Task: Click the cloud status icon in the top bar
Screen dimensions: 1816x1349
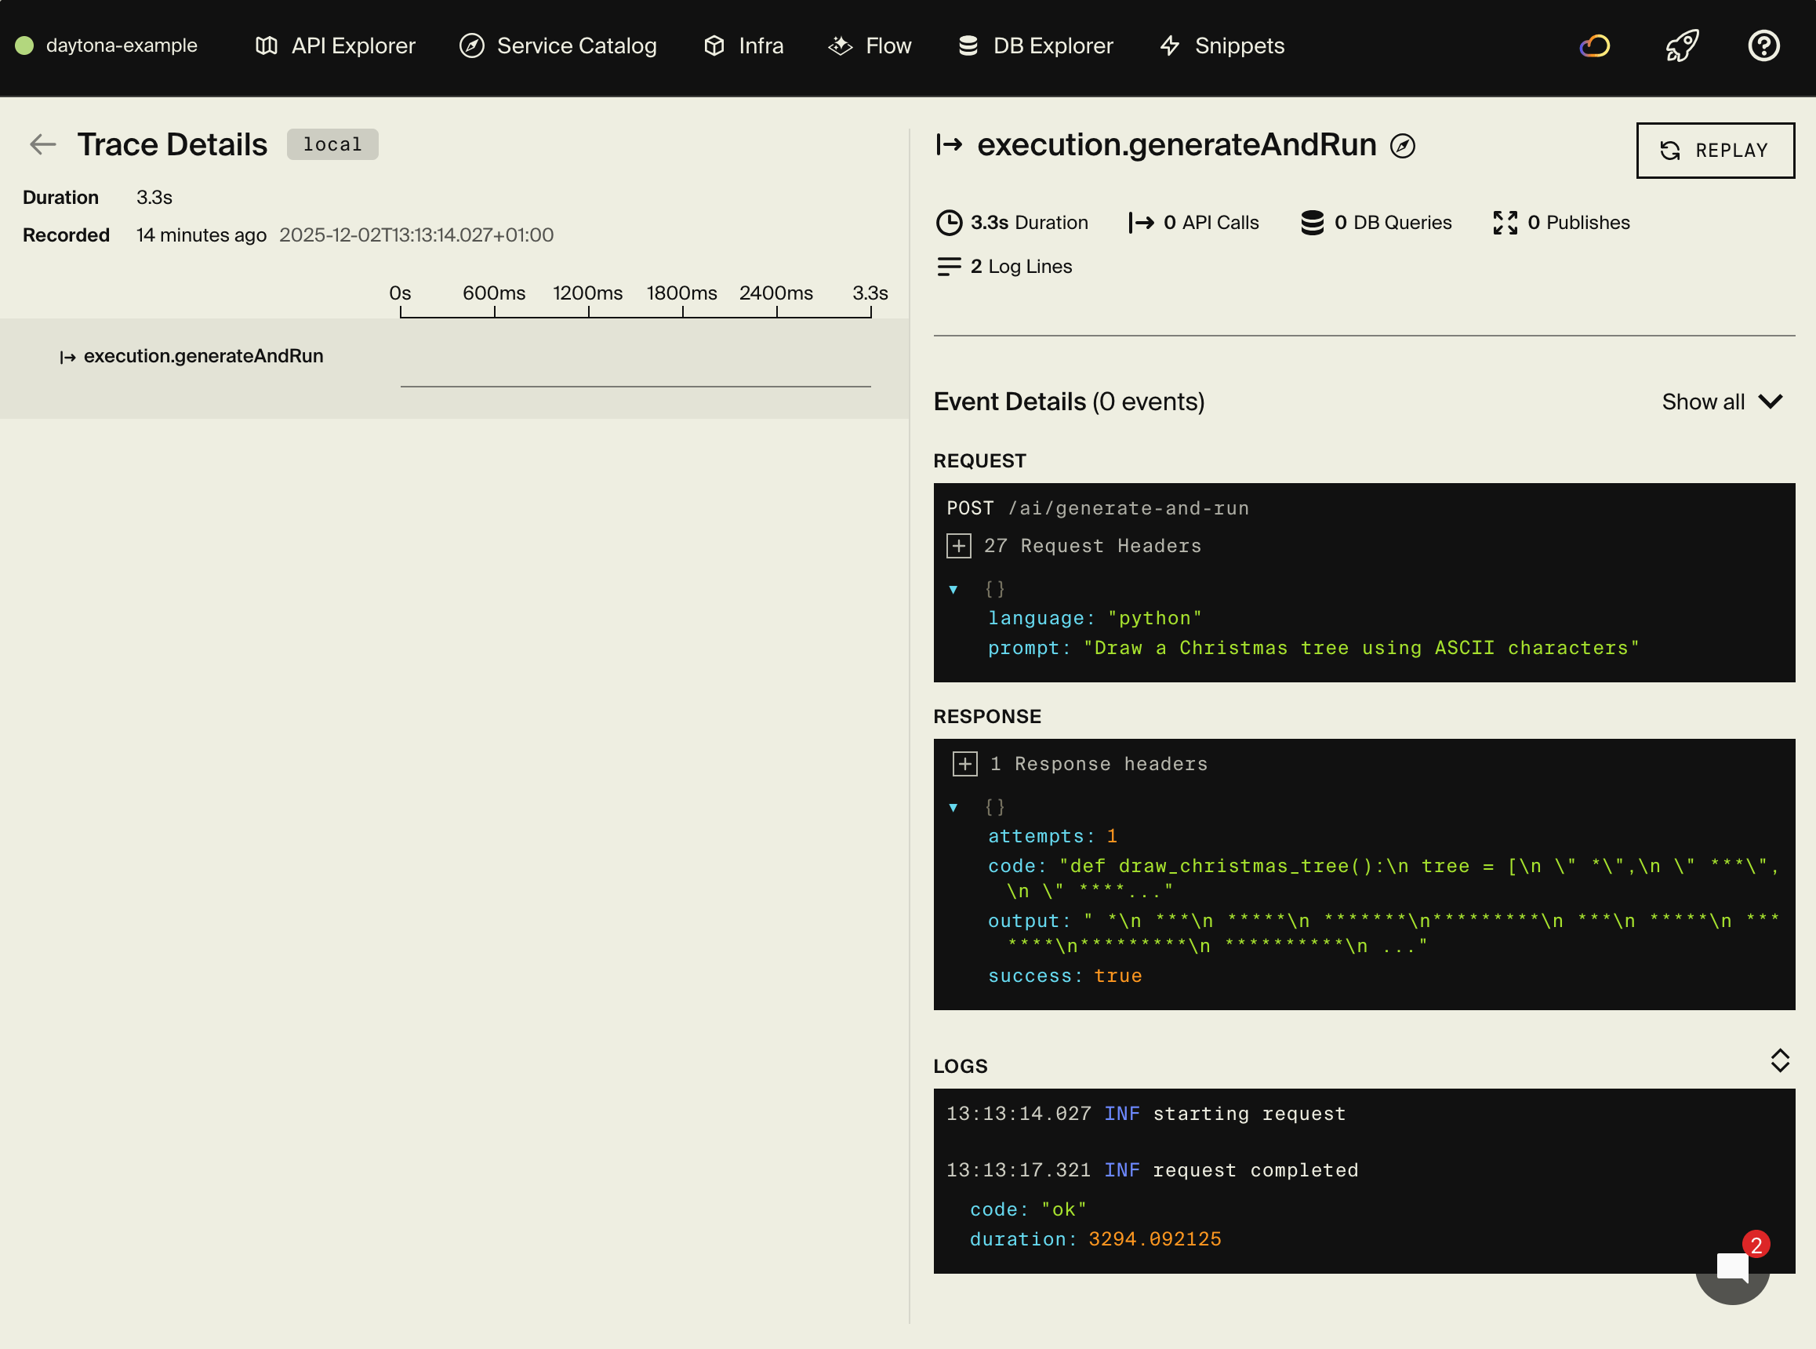Action: click(1593, 45)
